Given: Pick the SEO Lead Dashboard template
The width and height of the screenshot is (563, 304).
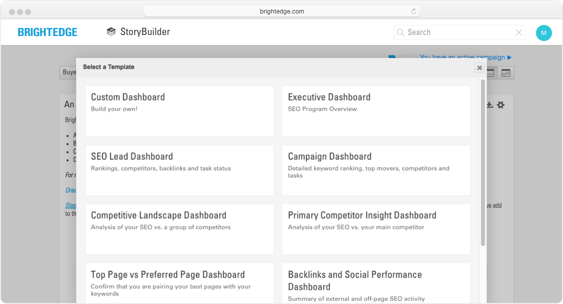Looking at the screenshot, I should [179, 170].
